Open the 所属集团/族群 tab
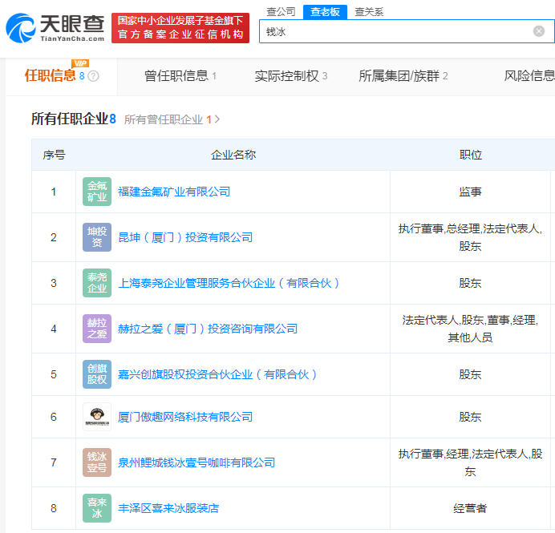Image resolution: width=555 pixels, height=533 pixels. tap(403, 76)
